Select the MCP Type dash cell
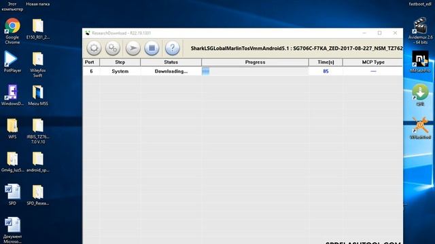 (373, 71)
